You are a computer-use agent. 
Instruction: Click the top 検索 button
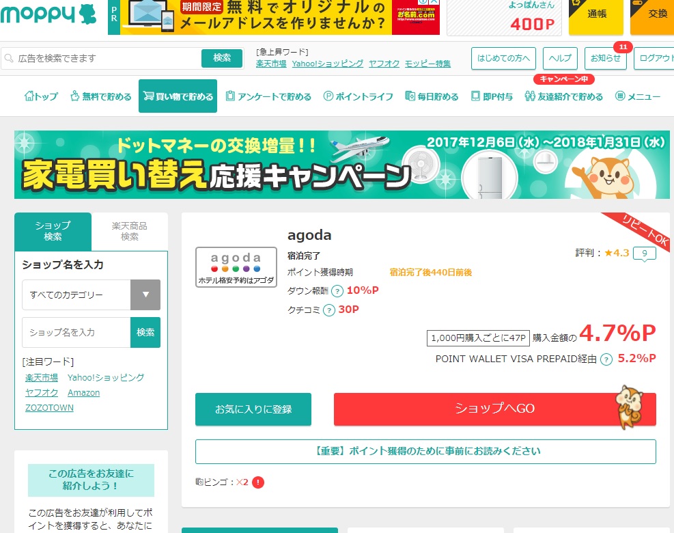pyautogui.click(x=222, y=58)
